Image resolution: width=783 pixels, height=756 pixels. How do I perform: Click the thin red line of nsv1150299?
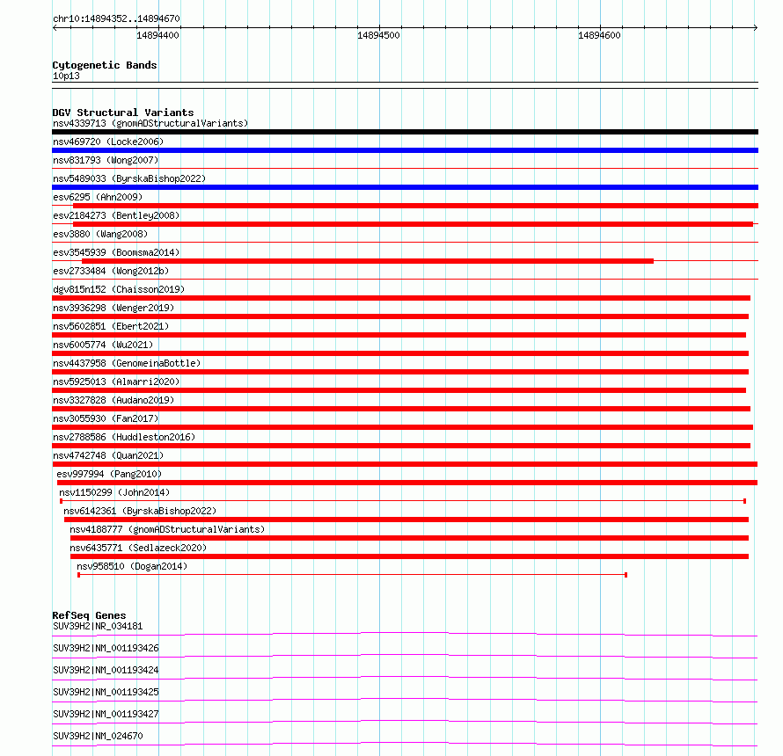[x=402, y=500]
